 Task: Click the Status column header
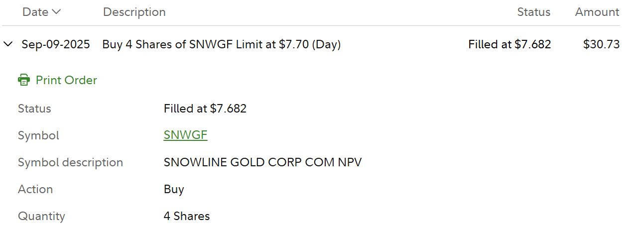533,12
